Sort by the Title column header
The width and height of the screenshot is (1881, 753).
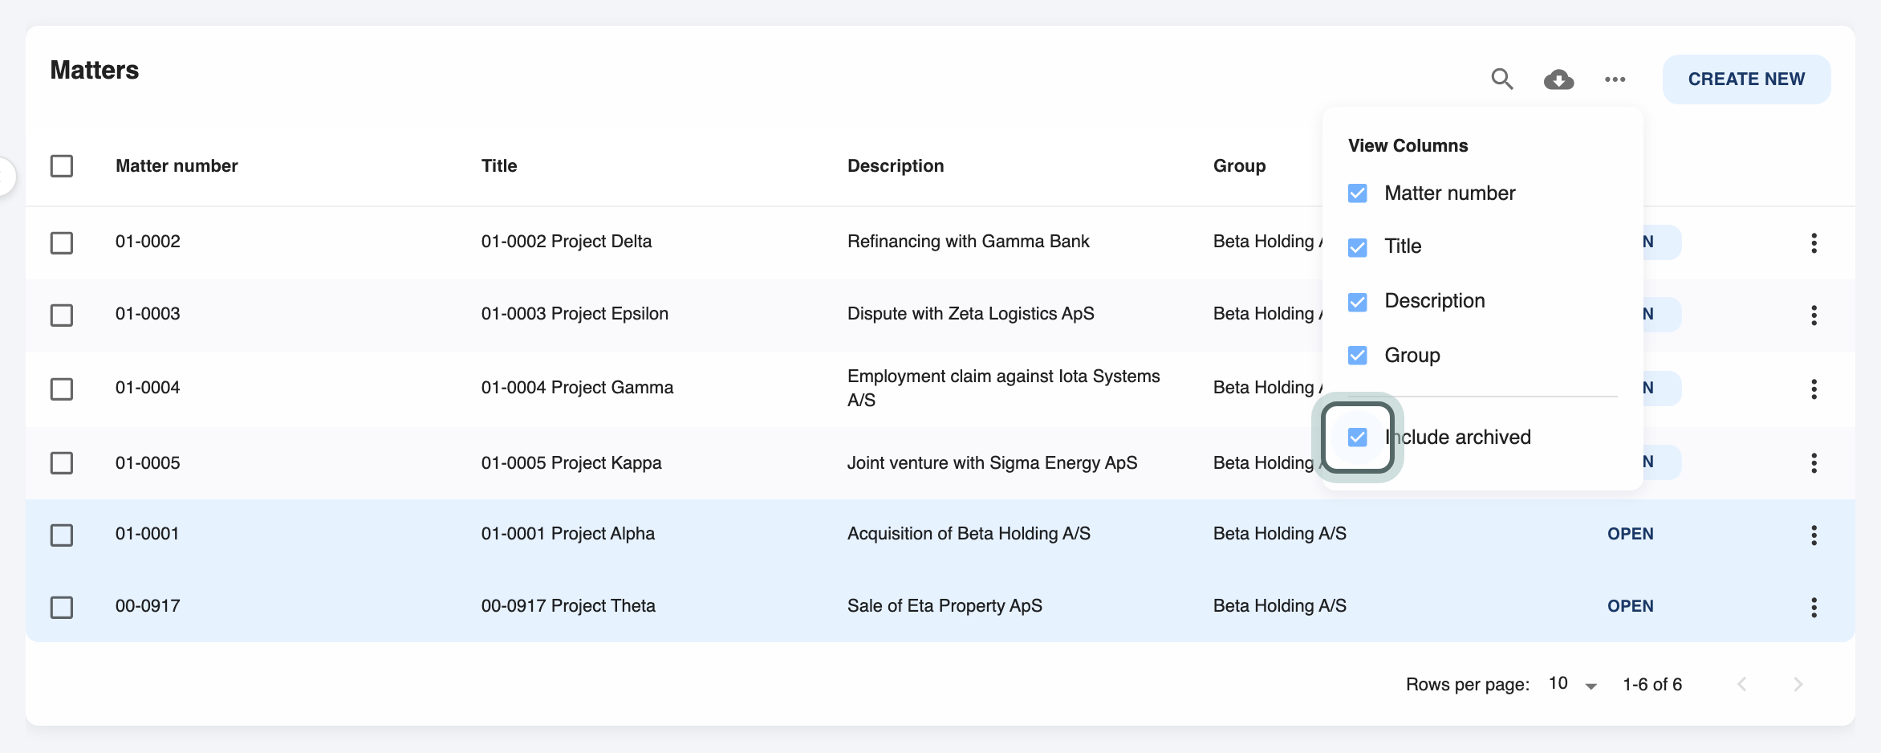coord(499,166)
